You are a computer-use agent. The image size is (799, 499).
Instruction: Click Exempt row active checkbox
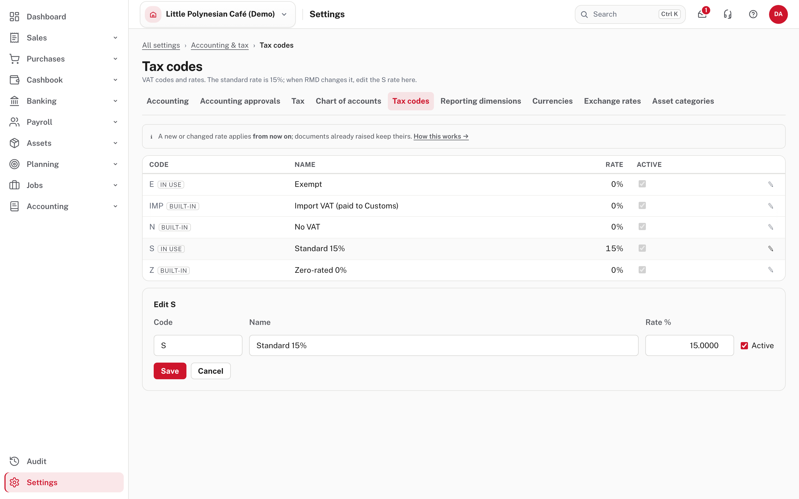[x=642, y=184]
